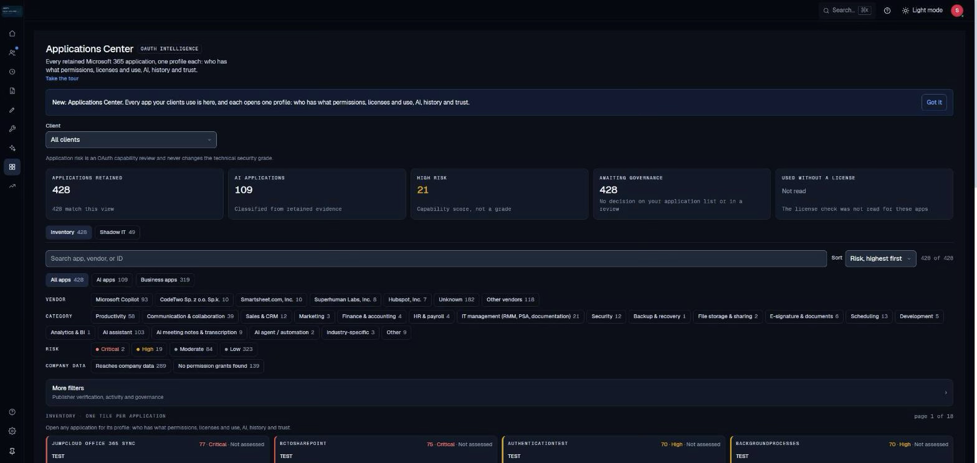This screenshot has width=977, height=463.
Task: Toggle the Low risk filter
Action: [239, 349]
